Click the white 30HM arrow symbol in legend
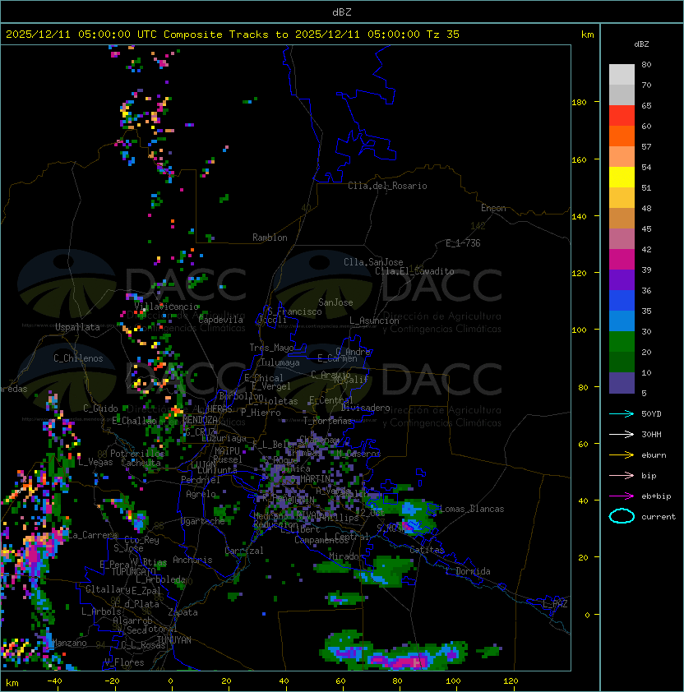 click(x=622, y=435)
